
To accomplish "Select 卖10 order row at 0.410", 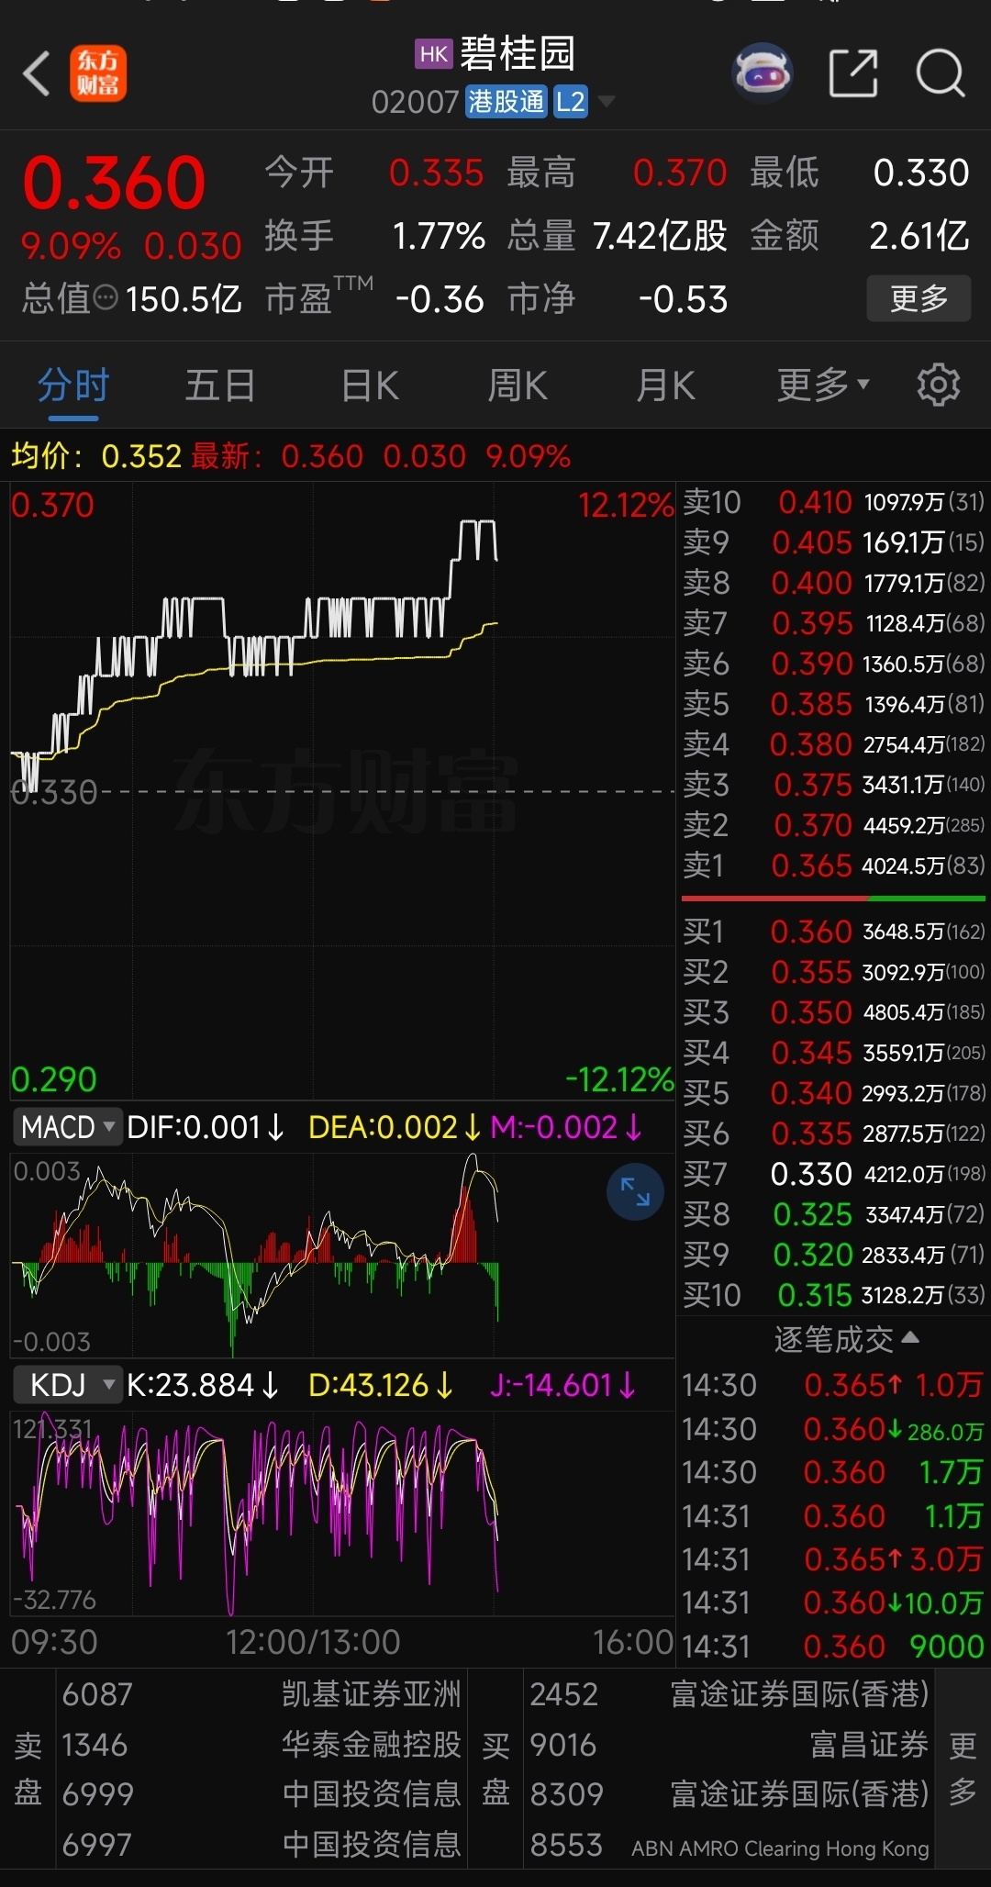I will click(x=833, y=502).
